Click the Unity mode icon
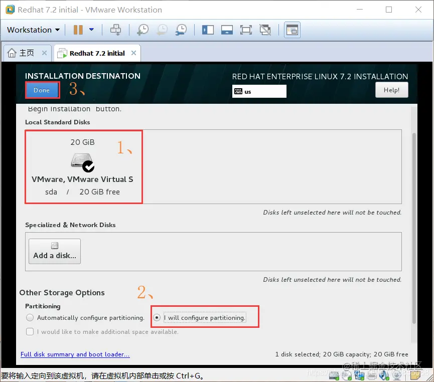The image size is (434, 382). (265, 30)
